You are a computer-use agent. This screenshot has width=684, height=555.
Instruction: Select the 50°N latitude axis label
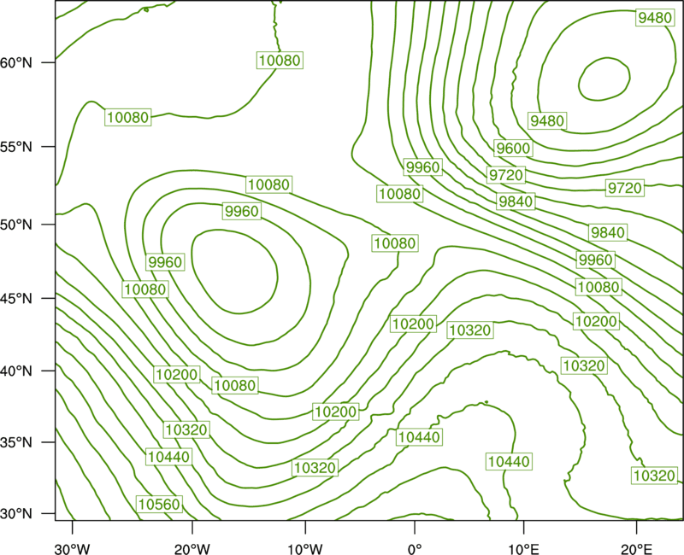(16, 225)
